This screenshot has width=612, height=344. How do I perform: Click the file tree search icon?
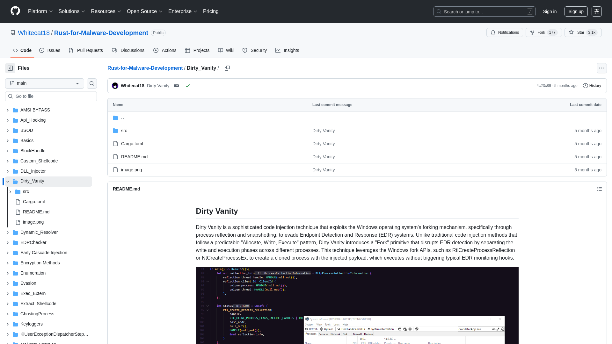click(91, 83)
